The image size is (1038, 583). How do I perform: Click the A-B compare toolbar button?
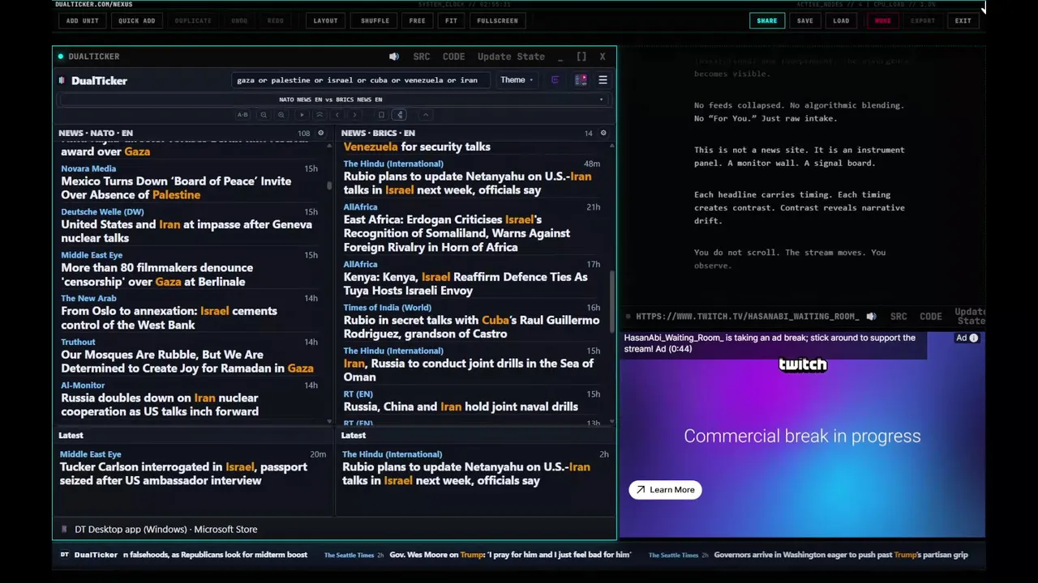[242, 115]
